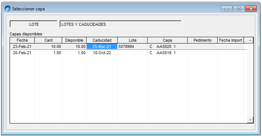Click the scroll up arrow of the table

tap(250, 40)
